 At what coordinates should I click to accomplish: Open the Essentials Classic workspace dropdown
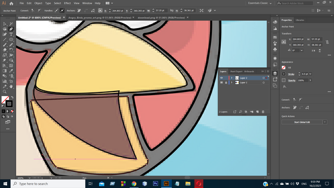pos(260,3)
